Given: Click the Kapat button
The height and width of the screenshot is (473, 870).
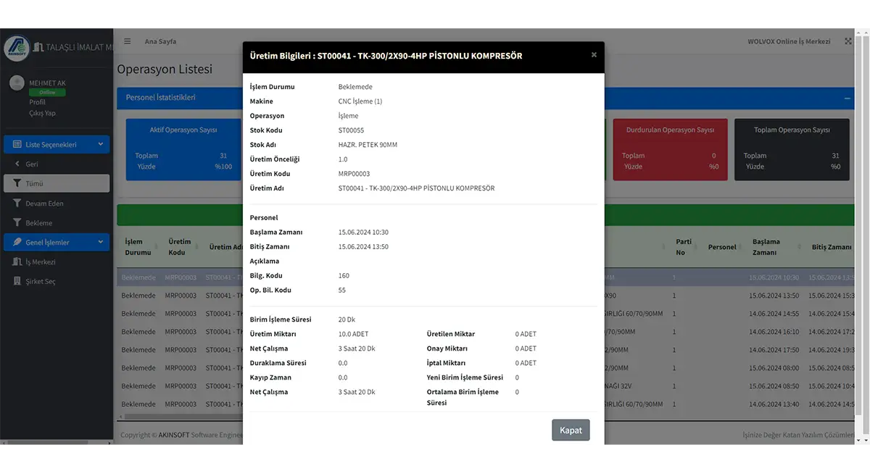Looking at the screenshot, I should click(x=571, y=430).
